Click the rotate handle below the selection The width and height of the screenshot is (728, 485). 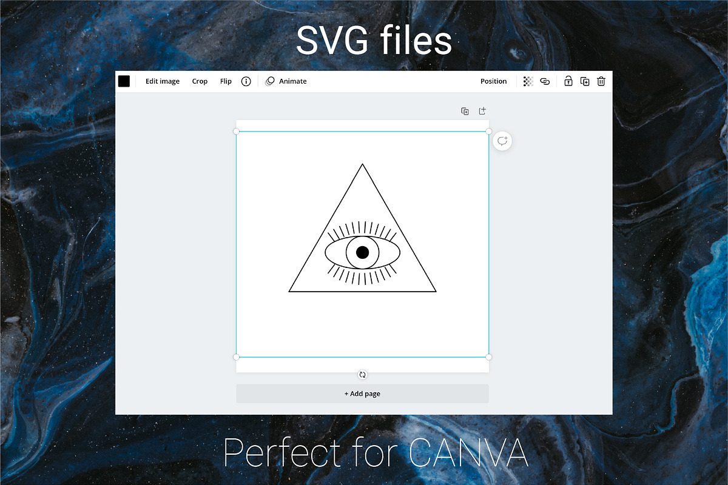[x=362, y=375]
